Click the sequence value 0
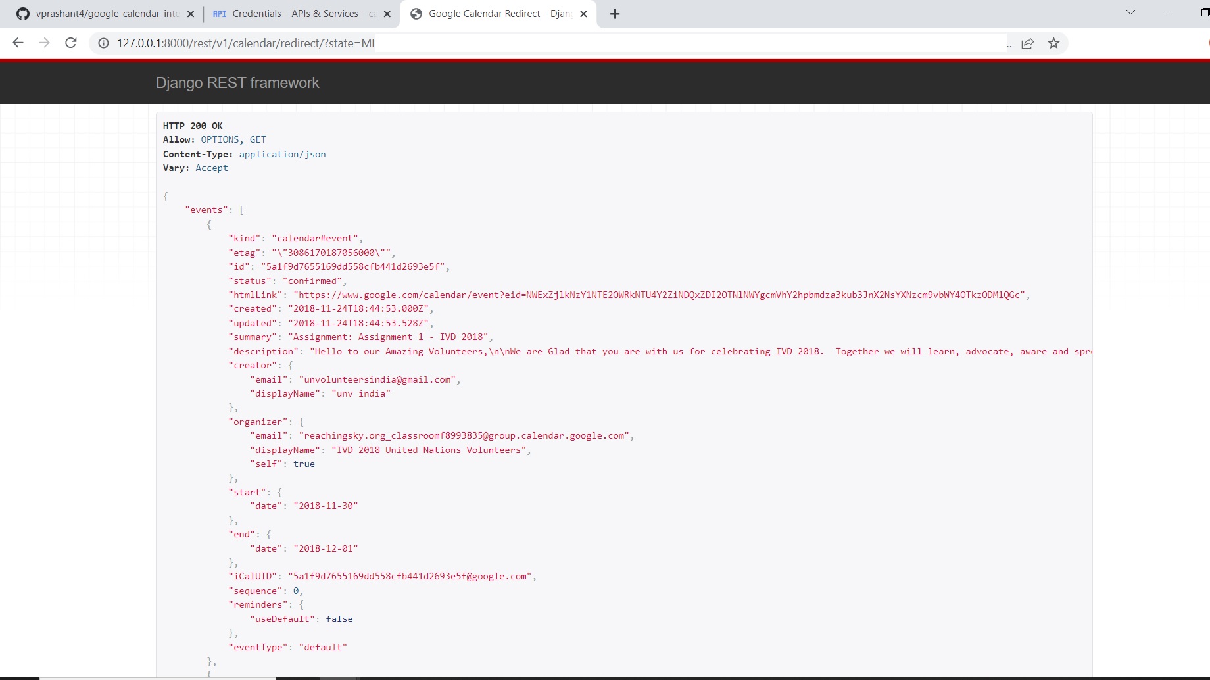The image size is (1210, 680). pyautogui.click(x=296, y=591)
